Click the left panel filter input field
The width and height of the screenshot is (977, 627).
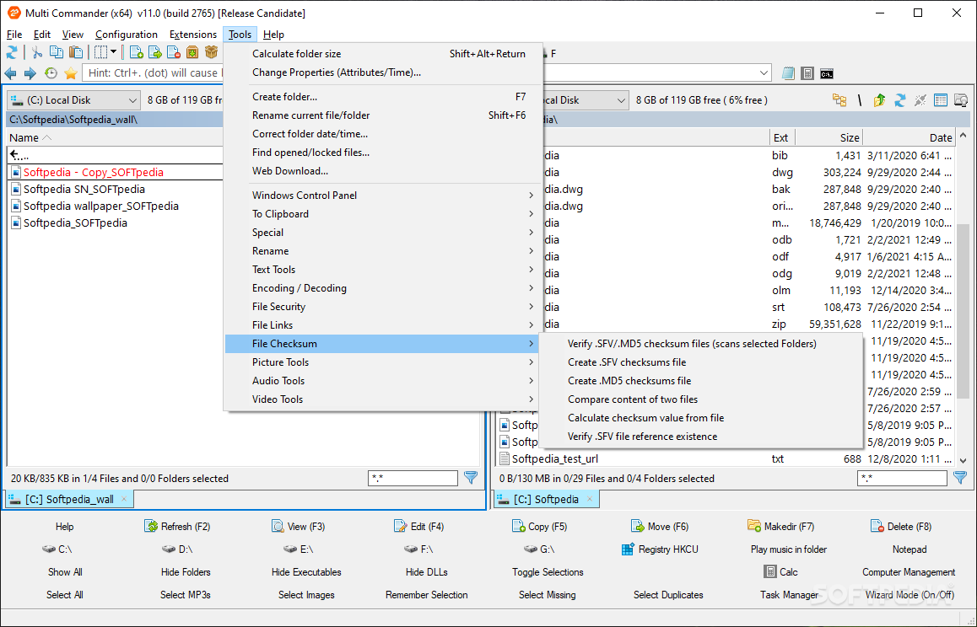coord(413,478)
